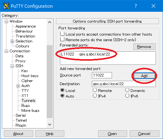Open the Bugs category

[x=26, y=106]
